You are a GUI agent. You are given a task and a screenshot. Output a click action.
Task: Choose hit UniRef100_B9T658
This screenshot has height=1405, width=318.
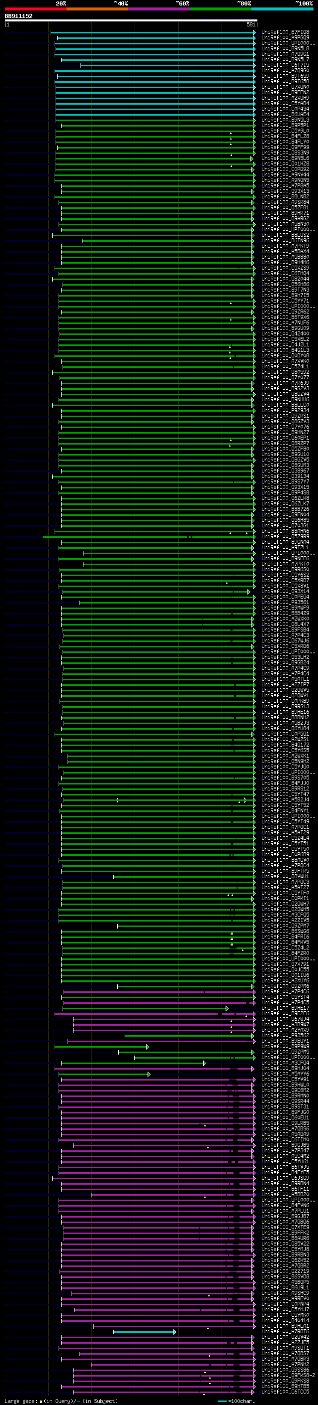[x=285, y=81]
